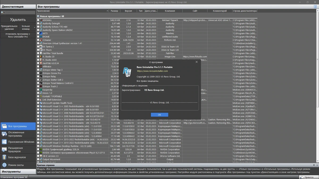Tick the Audiority Deleight checkbox
This screenshot has width=319, height=179.
coord(38,23)
